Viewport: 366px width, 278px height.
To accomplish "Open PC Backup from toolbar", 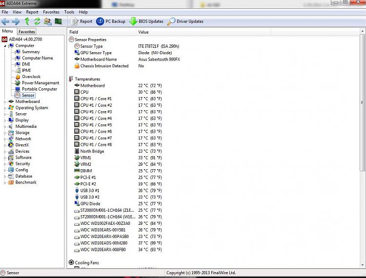I will [x=111, y=21].
